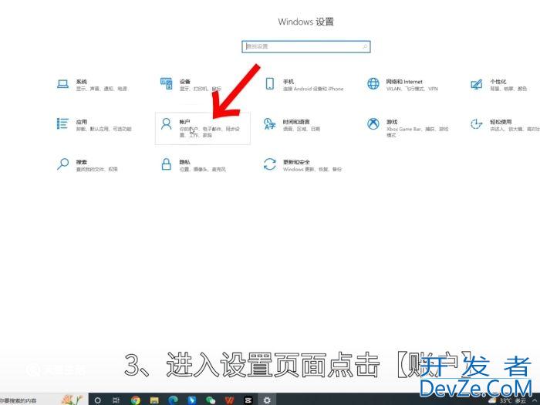Click the 查找设置 search input field
This screenshot has width=540, height=405.
(305, 47)
